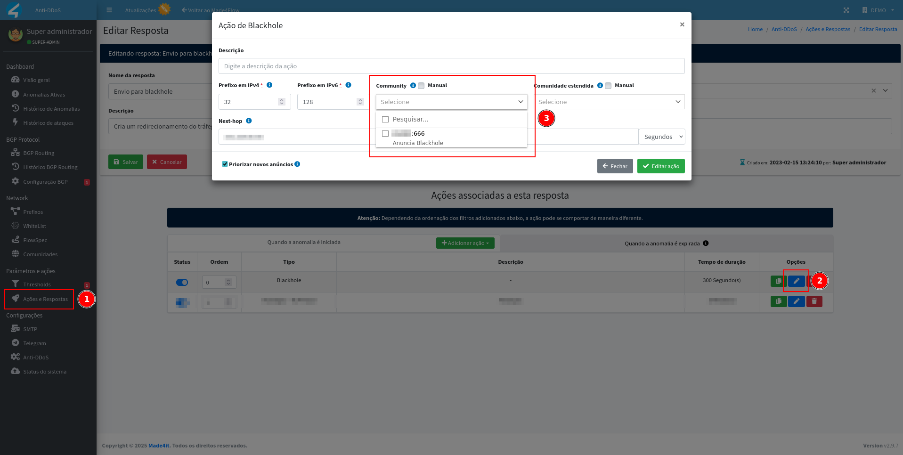The height and width of the screenshot is (455, 903).
Task: Toggle the Blackhole row status switch
Action: (182, 283)
